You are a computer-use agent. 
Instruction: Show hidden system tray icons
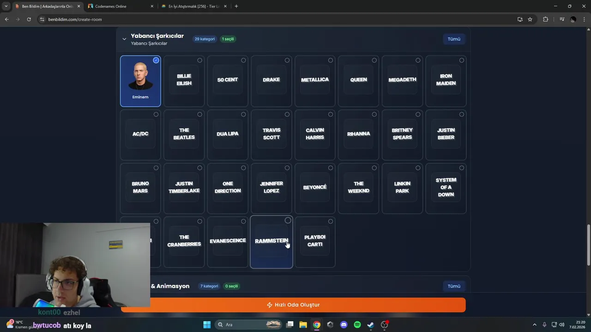(x=535, y=325)
